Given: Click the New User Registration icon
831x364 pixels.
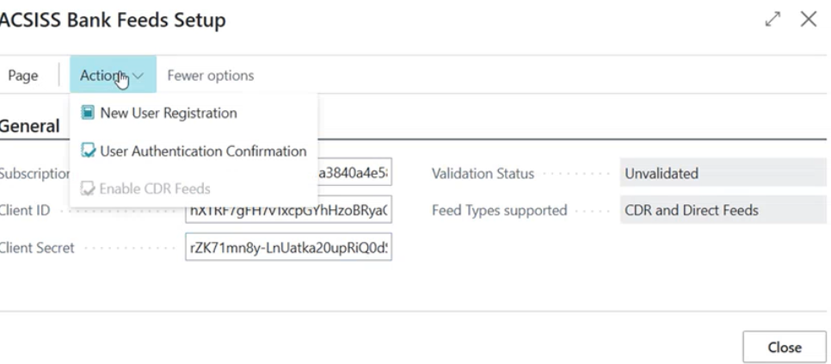Looking at the screenshot, I should tap(88, 113).
